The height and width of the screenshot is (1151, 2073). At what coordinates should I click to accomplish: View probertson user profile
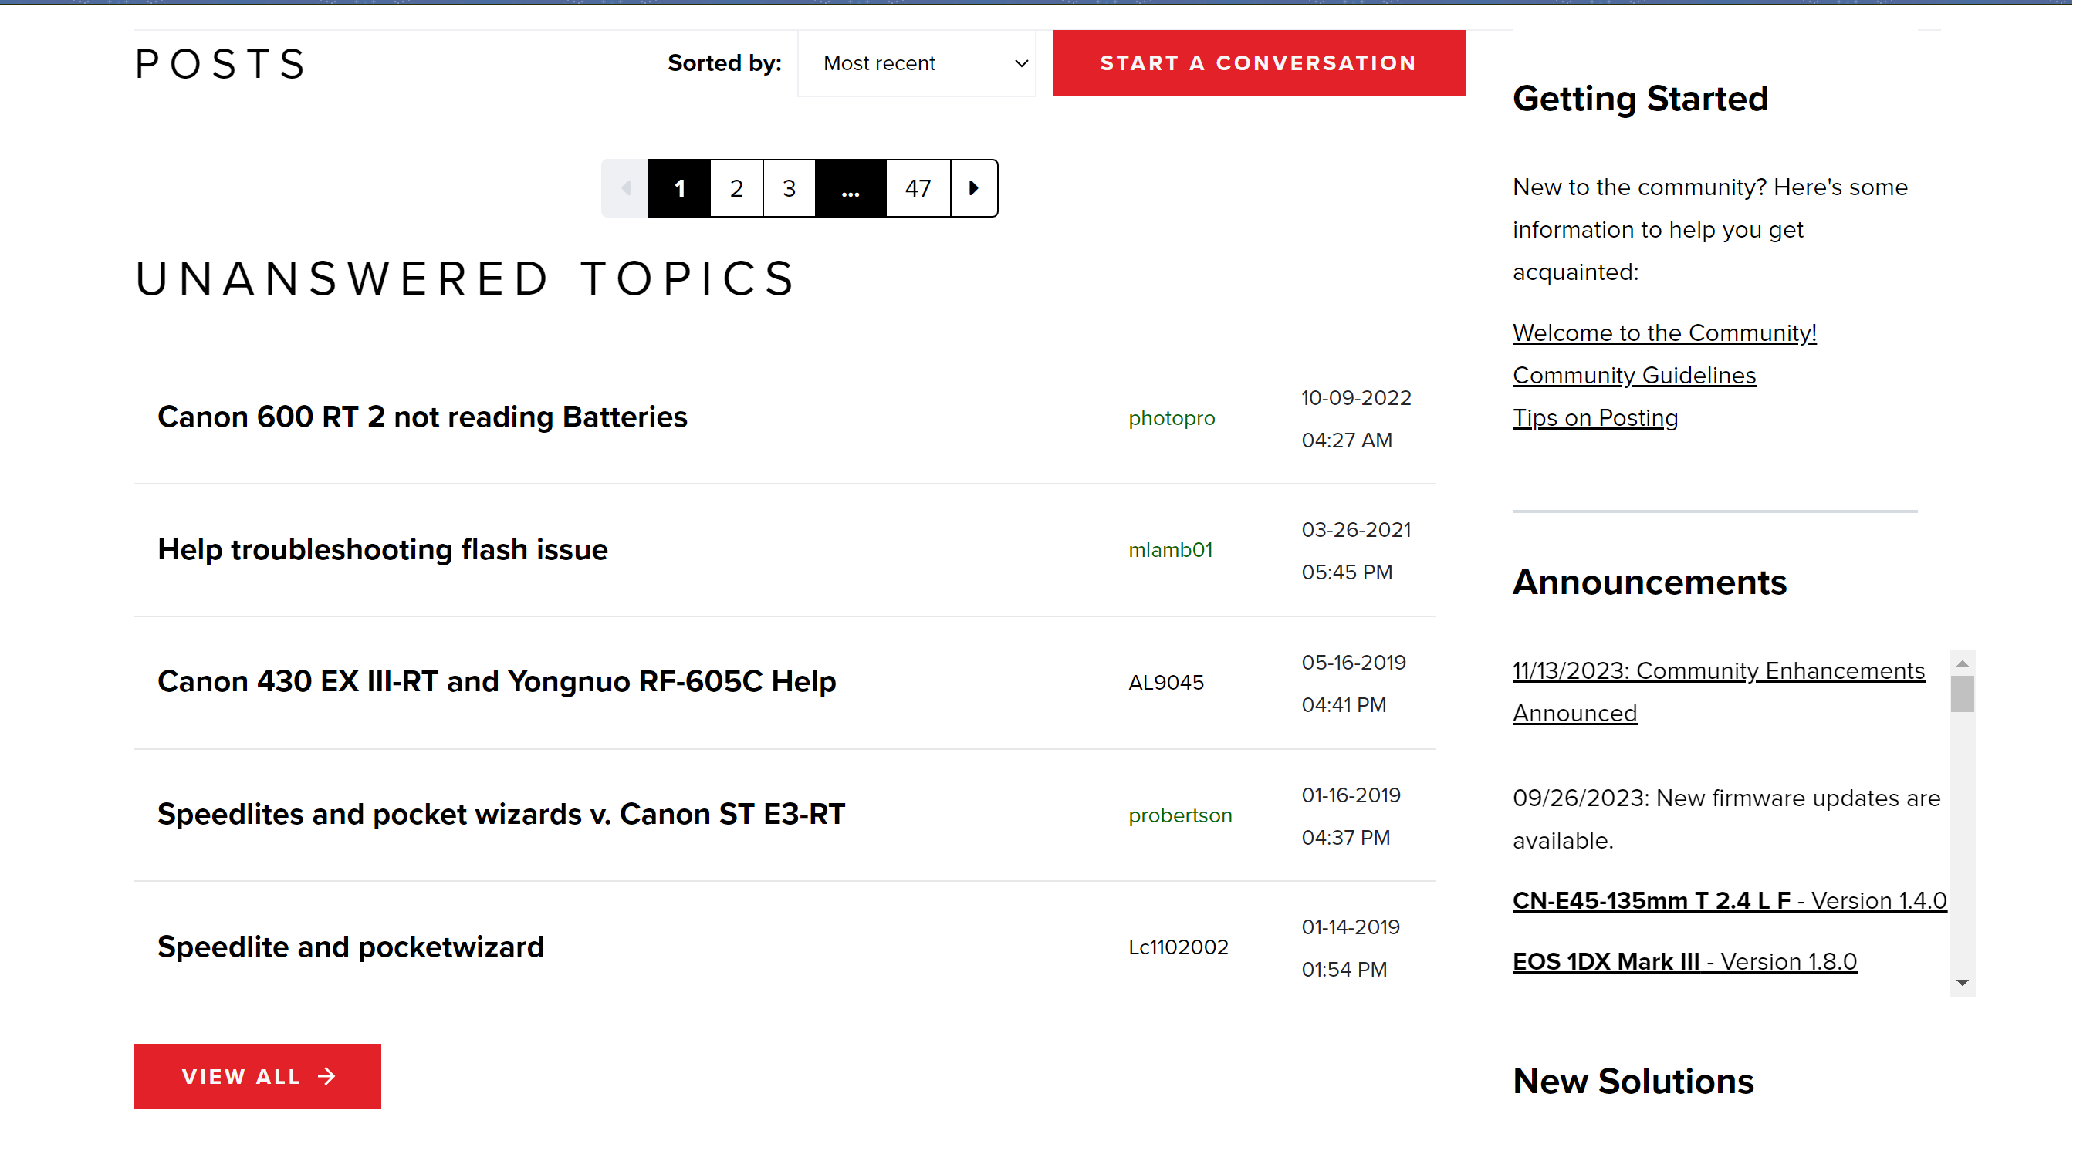tap(1180, 815)
